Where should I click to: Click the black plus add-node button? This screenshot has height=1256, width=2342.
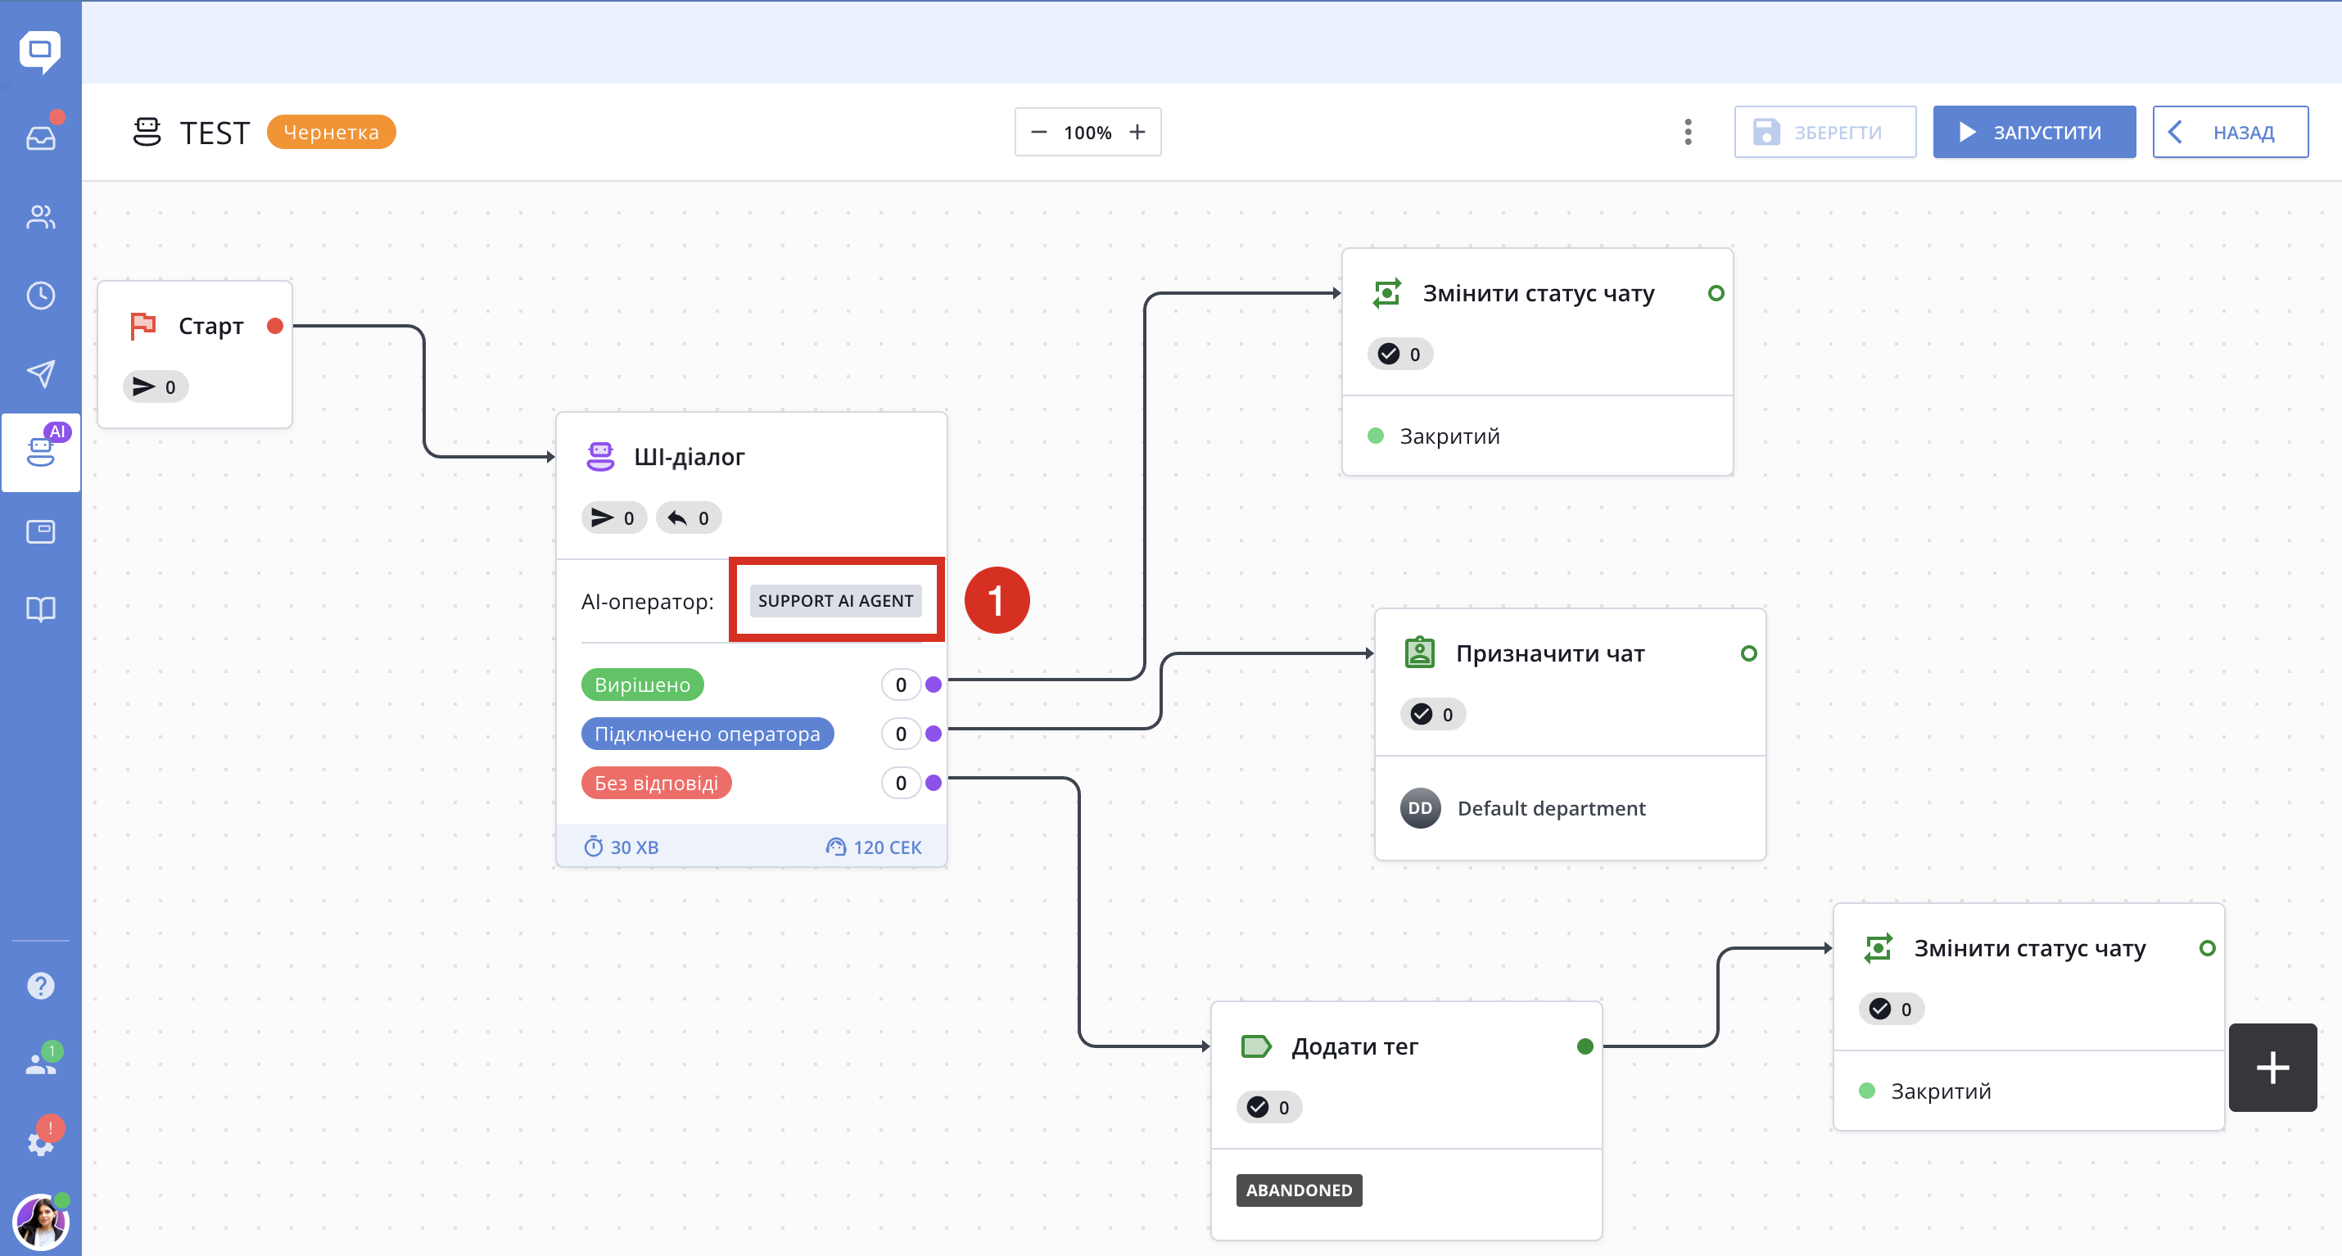(x=2273, y=1068)
